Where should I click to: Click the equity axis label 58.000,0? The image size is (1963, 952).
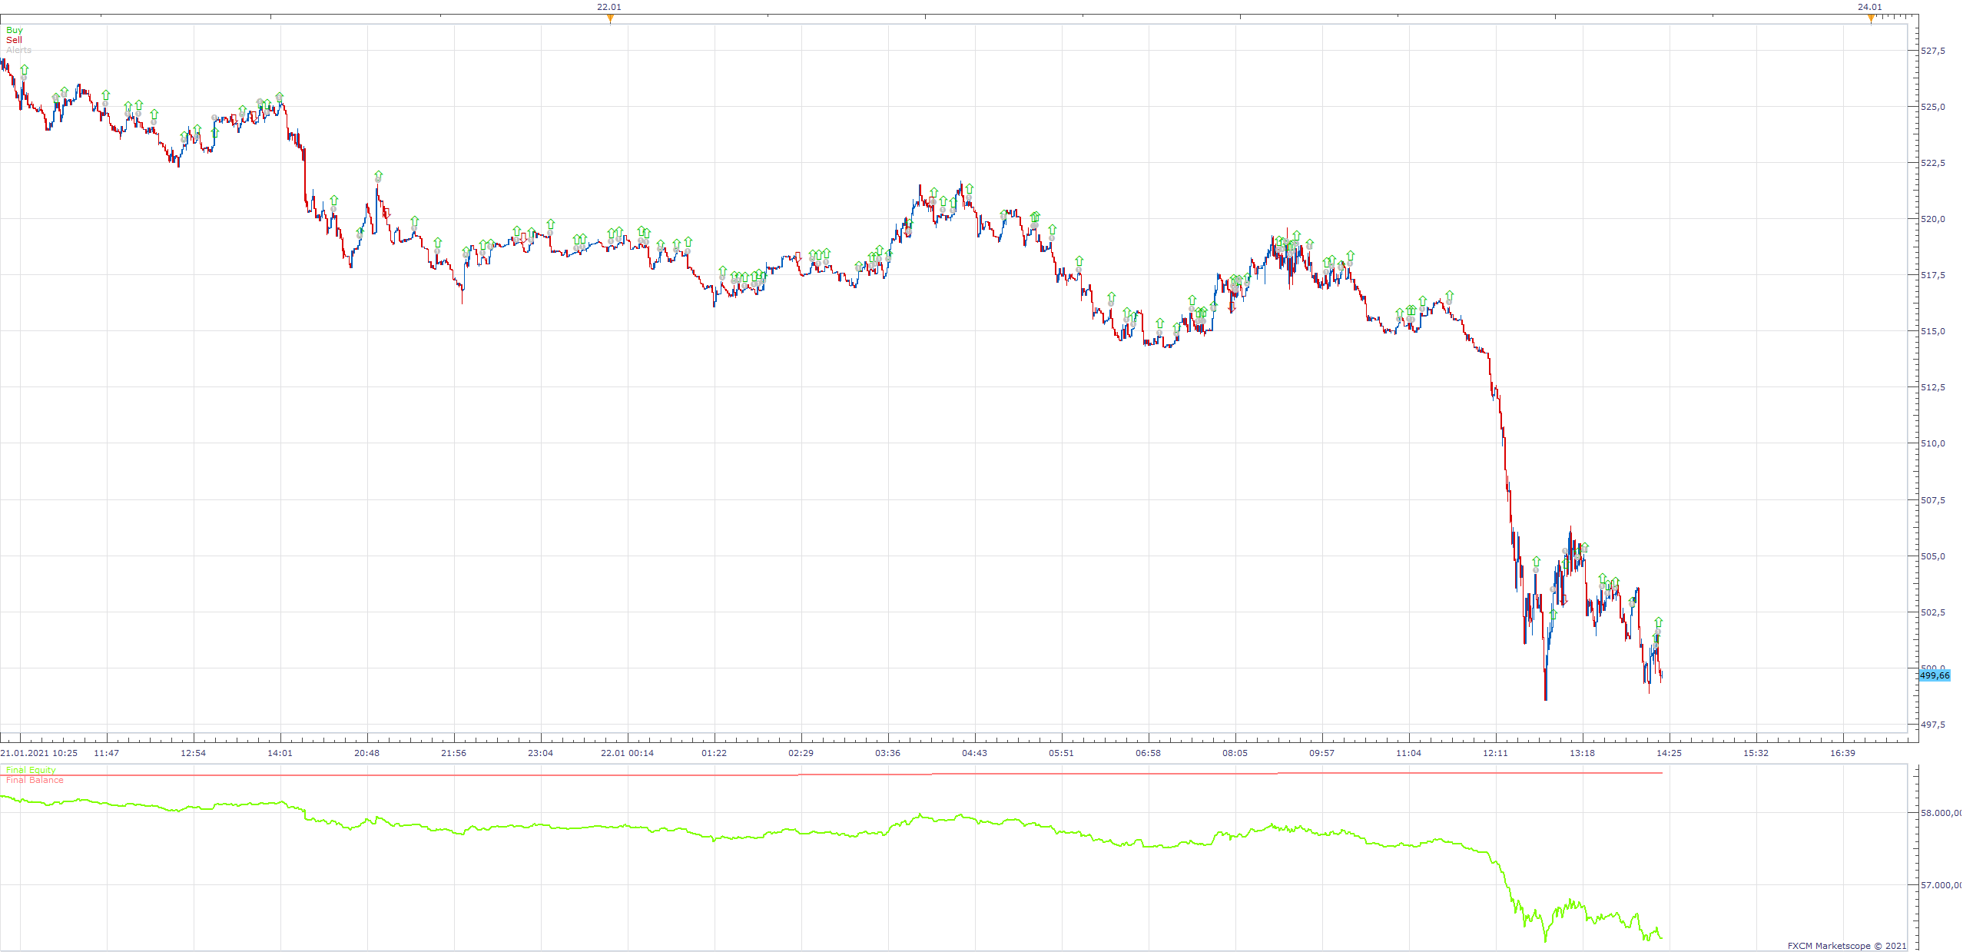(x=1941, y=813)
